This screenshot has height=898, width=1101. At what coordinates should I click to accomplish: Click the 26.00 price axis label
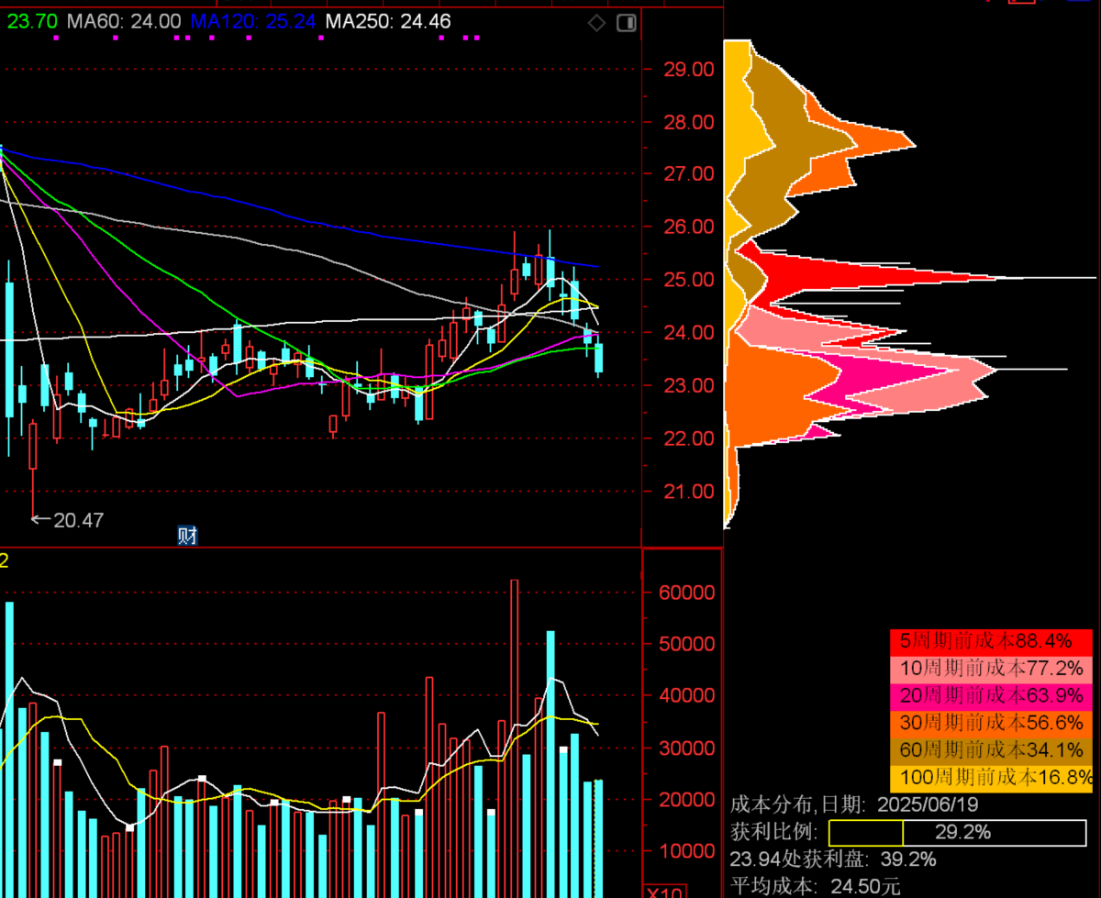(x=689, y=227)
